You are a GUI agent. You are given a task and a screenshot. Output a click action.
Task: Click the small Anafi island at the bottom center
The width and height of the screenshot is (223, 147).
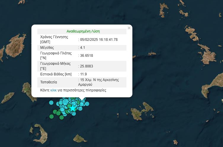point(79,138)
